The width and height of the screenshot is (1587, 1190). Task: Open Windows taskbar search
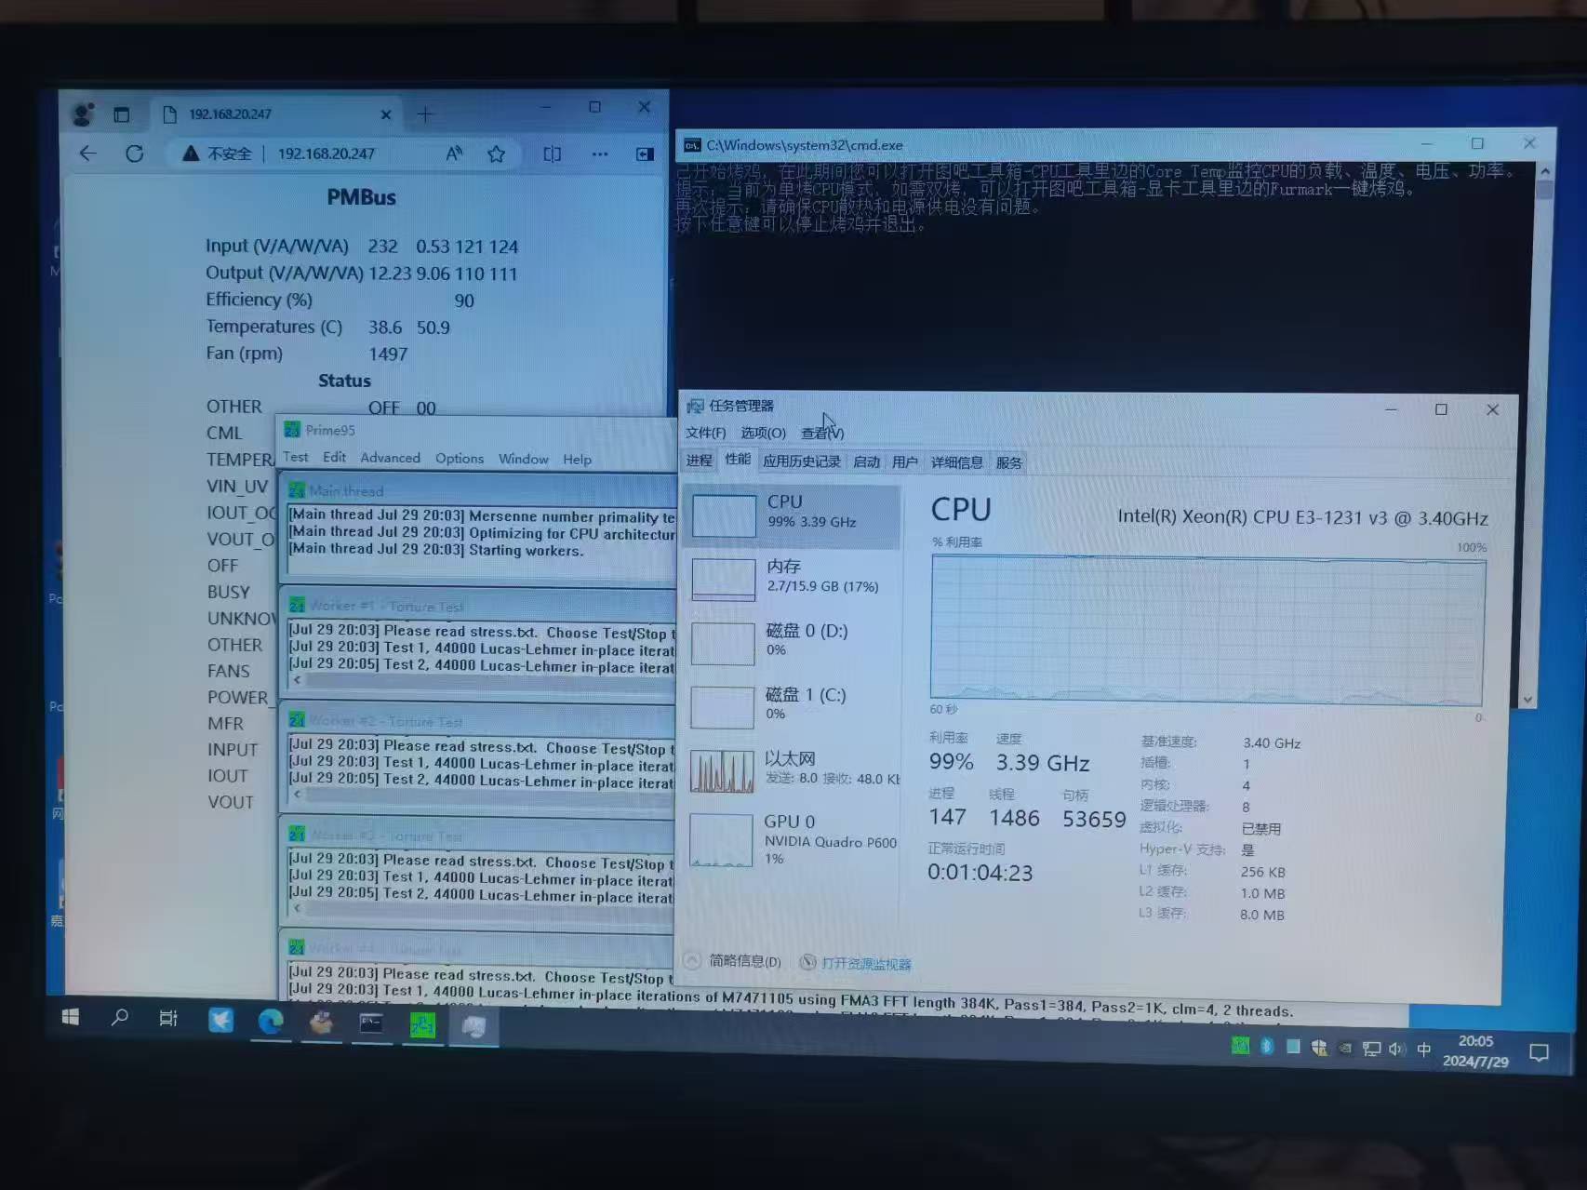coord(119,1018)
